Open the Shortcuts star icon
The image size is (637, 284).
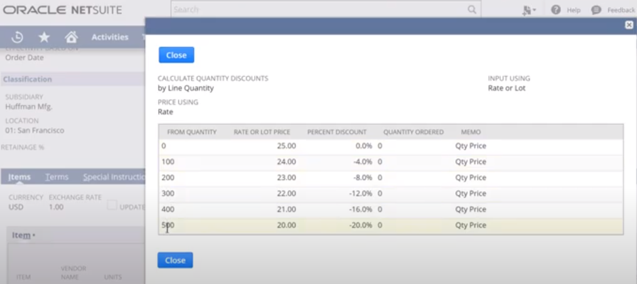(x=44, y=38)
